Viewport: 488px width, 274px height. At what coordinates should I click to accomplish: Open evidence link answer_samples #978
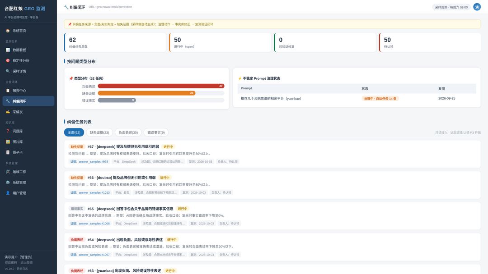tap(89, 162)
